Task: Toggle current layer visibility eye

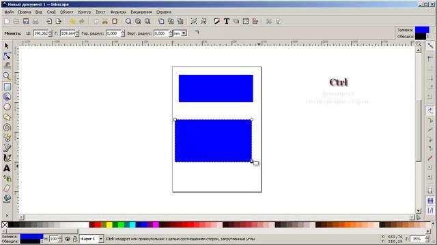Action: pos(68,239)
